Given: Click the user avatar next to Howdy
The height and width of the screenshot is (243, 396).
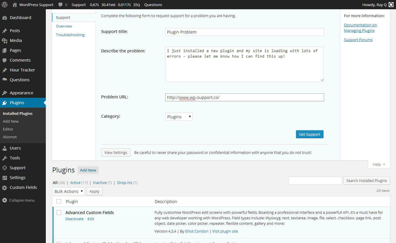Looking at the screenshot, I should [x=391, y=5].
